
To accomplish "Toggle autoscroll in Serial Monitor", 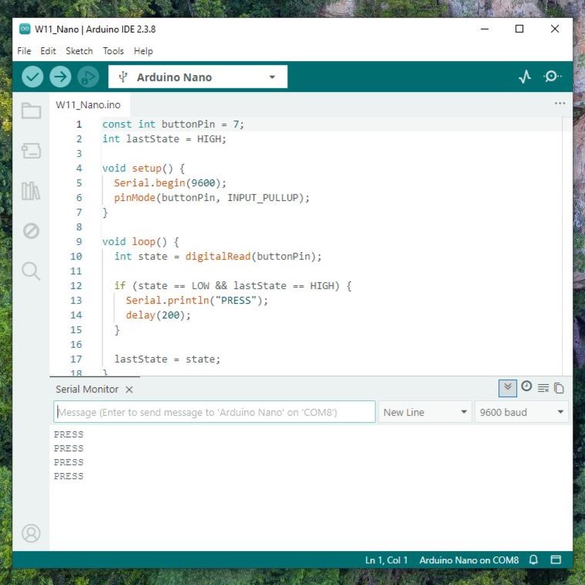I will click(508, 388).
